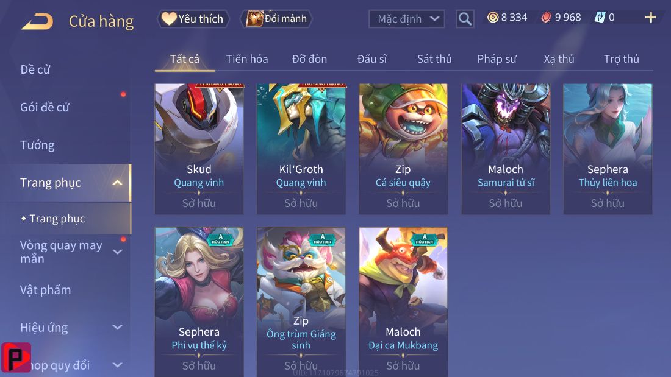Image resolution: width=671 pixels, height=377 pixels.
Task: Expand Vòng quay may mắn section
Action: click(118, 252)
